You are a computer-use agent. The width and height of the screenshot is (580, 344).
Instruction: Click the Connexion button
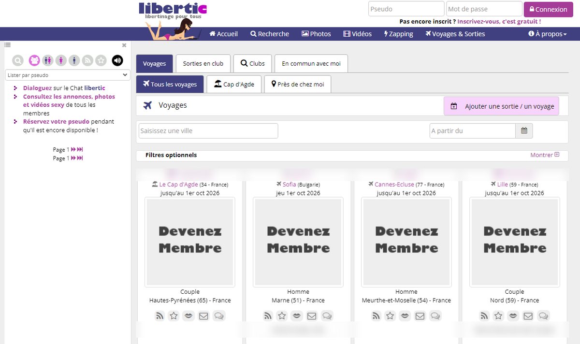pos(549,9)
